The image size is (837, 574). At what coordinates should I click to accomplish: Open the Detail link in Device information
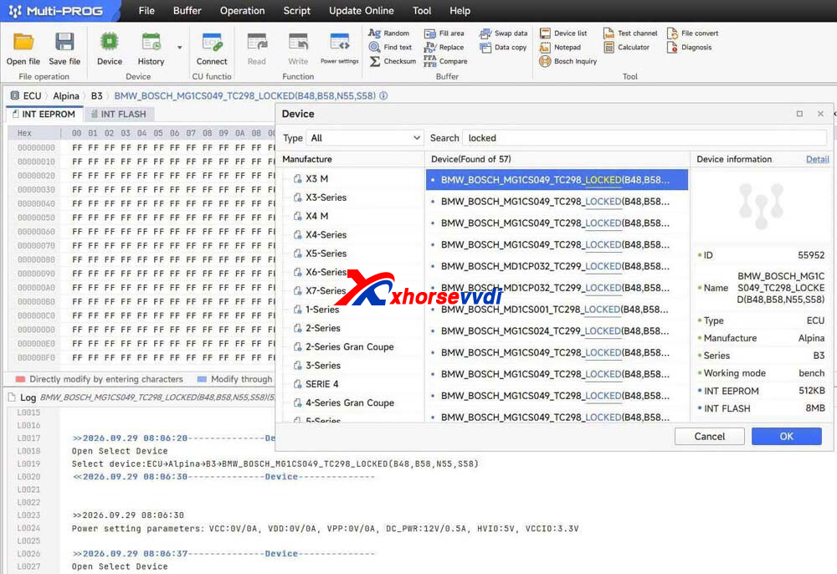coord(817,160)
